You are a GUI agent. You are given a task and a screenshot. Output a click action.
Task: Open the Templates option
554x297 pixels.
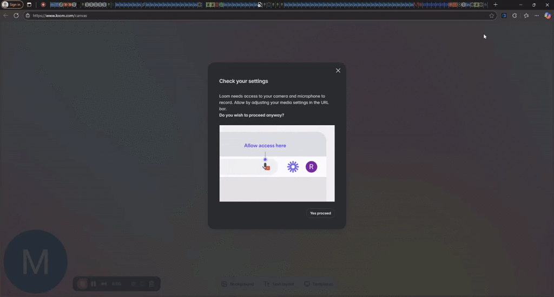click(x=319, y=284)
